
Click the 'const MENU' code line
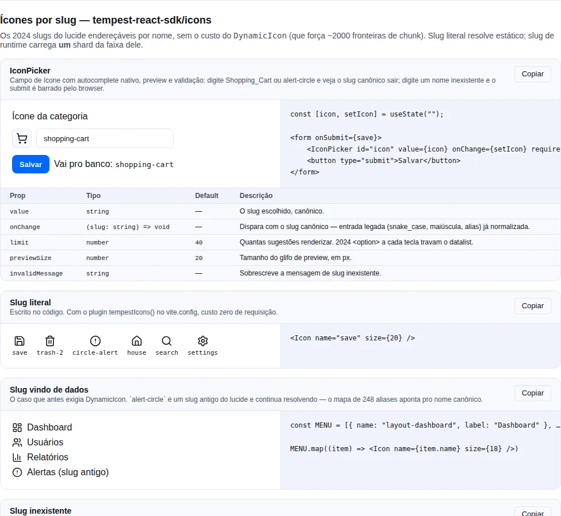(x=425, y=425)
